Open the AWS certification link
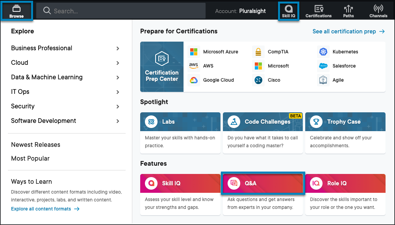This screenshot has height=225, width=395. tap(208, 66)
